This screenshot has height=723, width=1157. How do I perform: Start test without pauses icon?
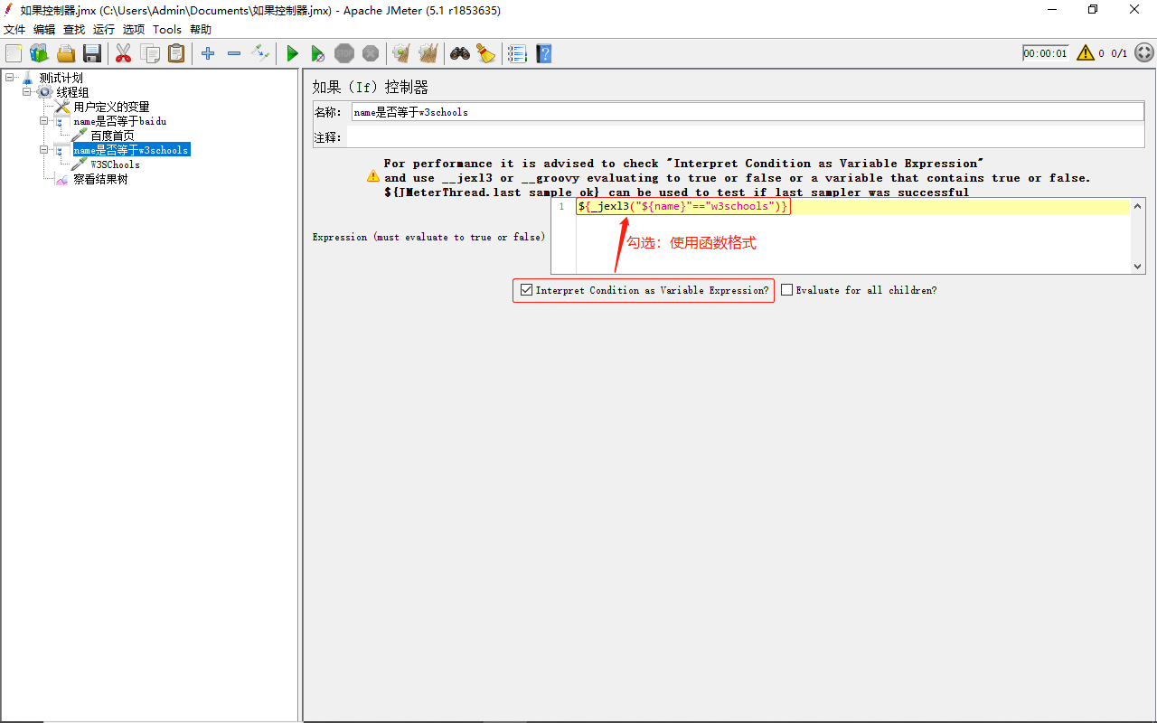point(318,54)
